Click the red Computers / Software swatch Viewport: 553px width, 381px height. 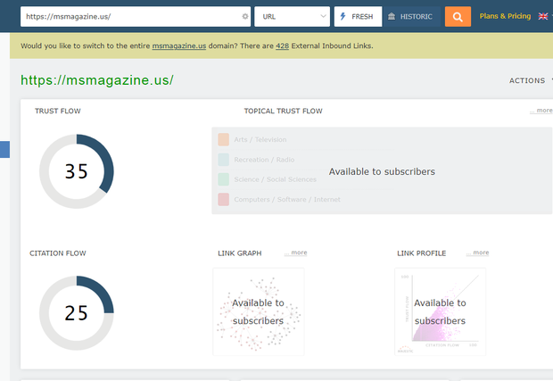click(224, 199)
